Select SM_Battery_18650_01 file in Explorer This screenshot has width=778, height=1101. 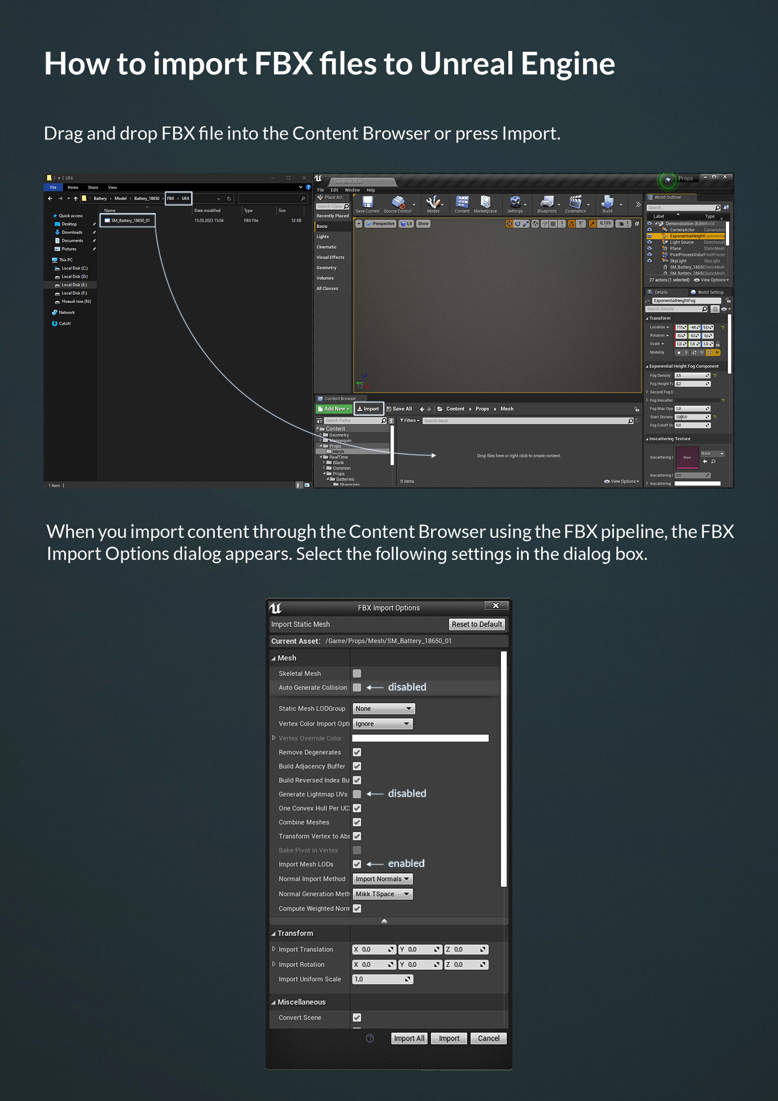(128, 221)
